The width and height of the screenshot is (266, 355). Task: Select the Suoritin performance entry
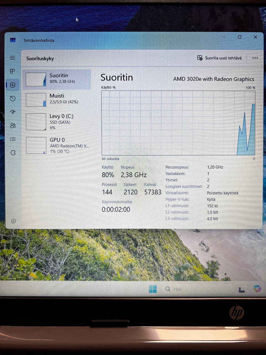pyautogui.click(x=57, y=79)
